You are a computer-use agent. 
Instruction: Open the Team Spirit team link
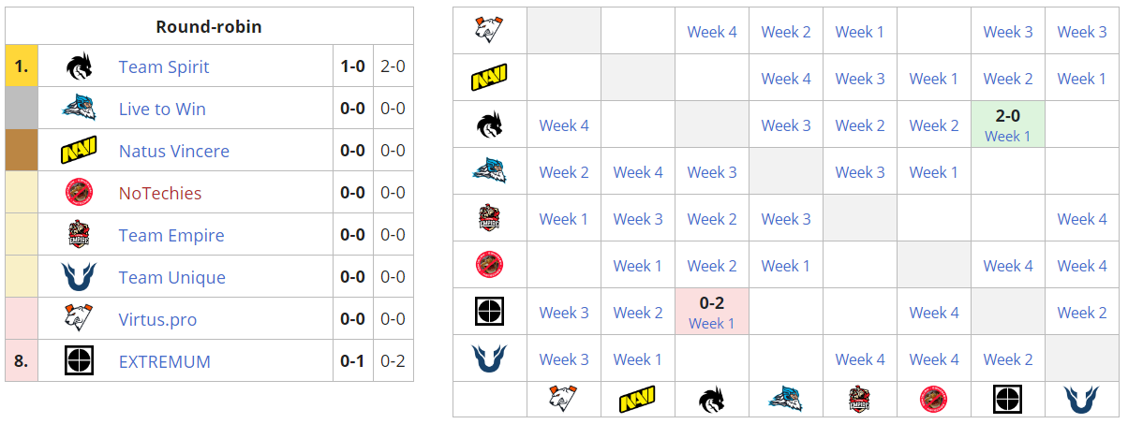click(x=164, y=66)
